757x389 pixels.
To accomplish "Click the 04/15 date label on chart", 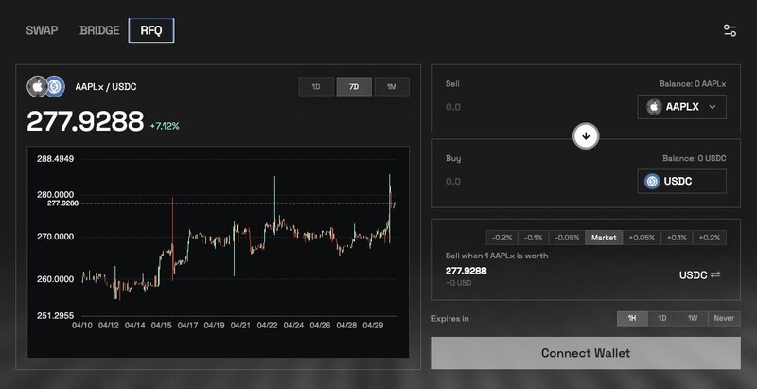I will [x=161, y=326].
